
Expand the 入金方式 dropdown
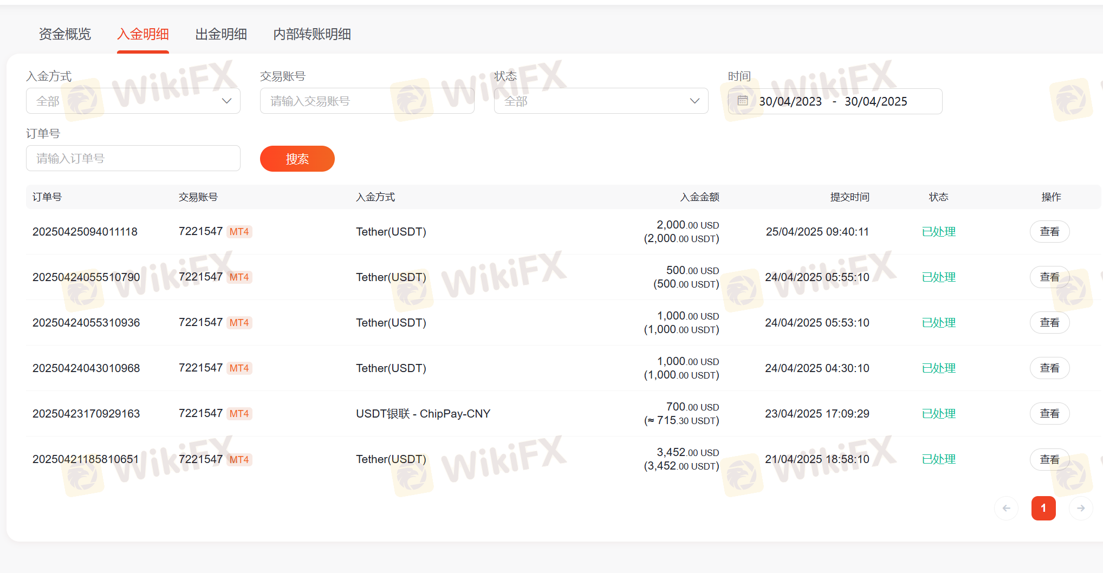(133, 101)
